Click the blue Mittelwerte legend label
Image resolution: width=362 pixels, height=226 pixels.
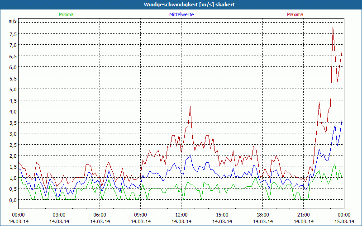click(x=181, y=14)
